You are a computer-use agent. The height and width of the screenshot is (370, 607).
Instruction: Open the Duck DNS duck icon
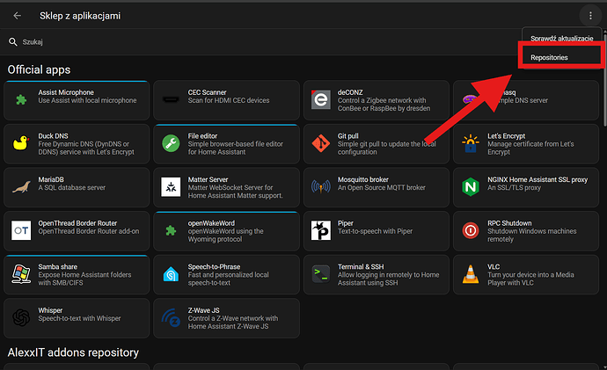click(x=21, y=143)
